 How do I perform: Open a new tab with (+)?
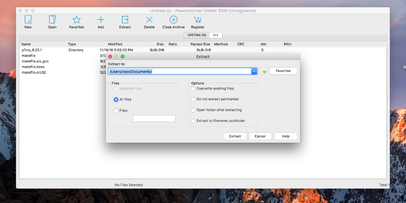point(215,35)
